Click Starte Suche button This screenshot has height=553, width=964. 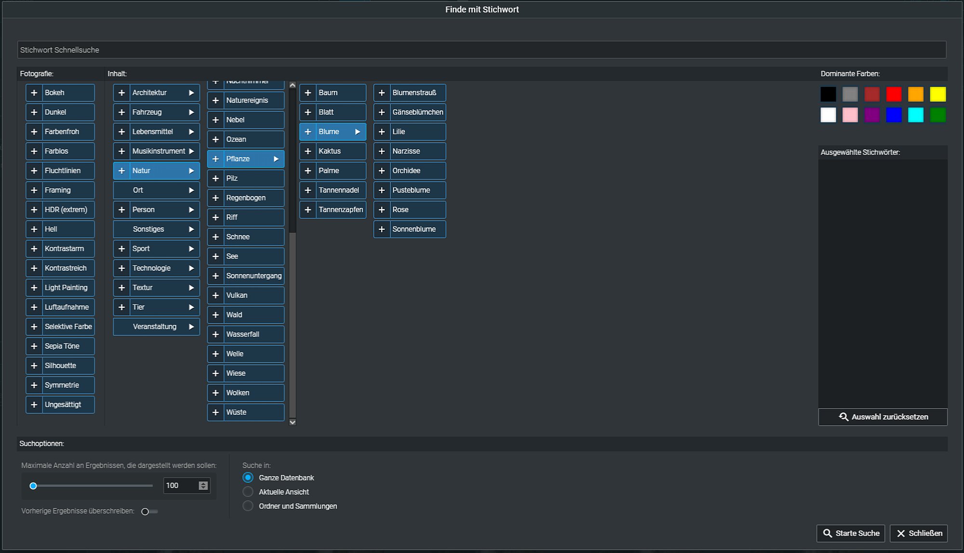[x=851, y=533]
